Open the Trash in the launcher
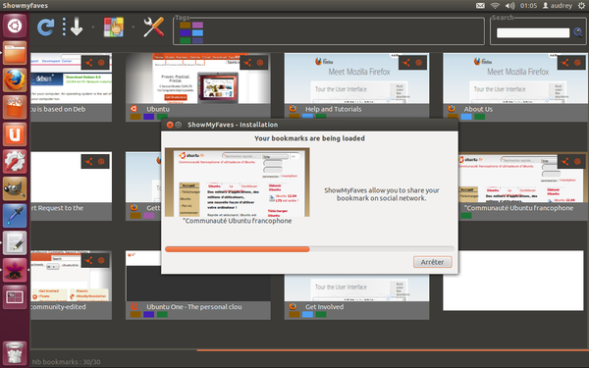 click(15, 352)
